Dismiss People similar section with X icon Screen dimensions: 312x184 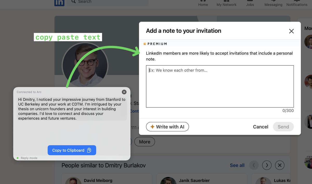pyautogui.click(x=279, y=165)
